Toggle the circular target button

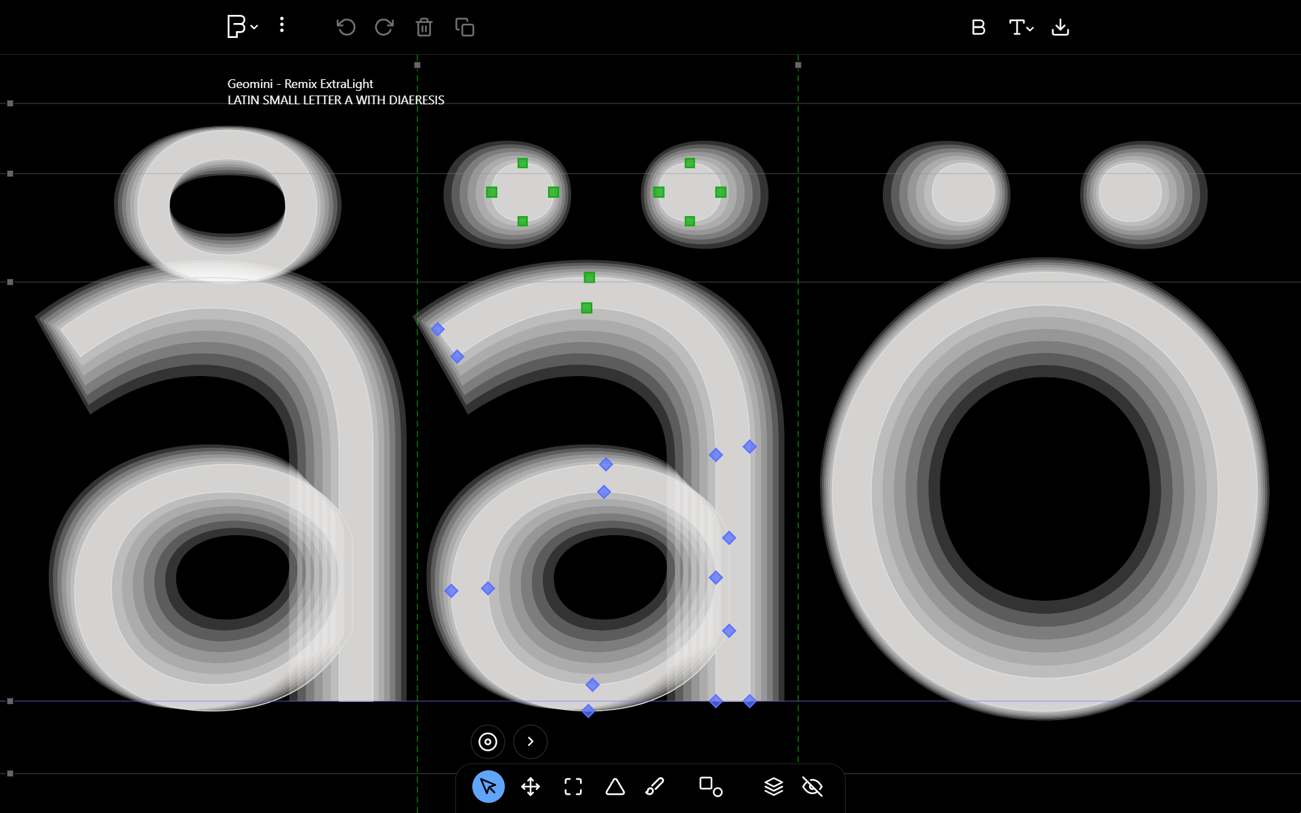tap(488, 742)
